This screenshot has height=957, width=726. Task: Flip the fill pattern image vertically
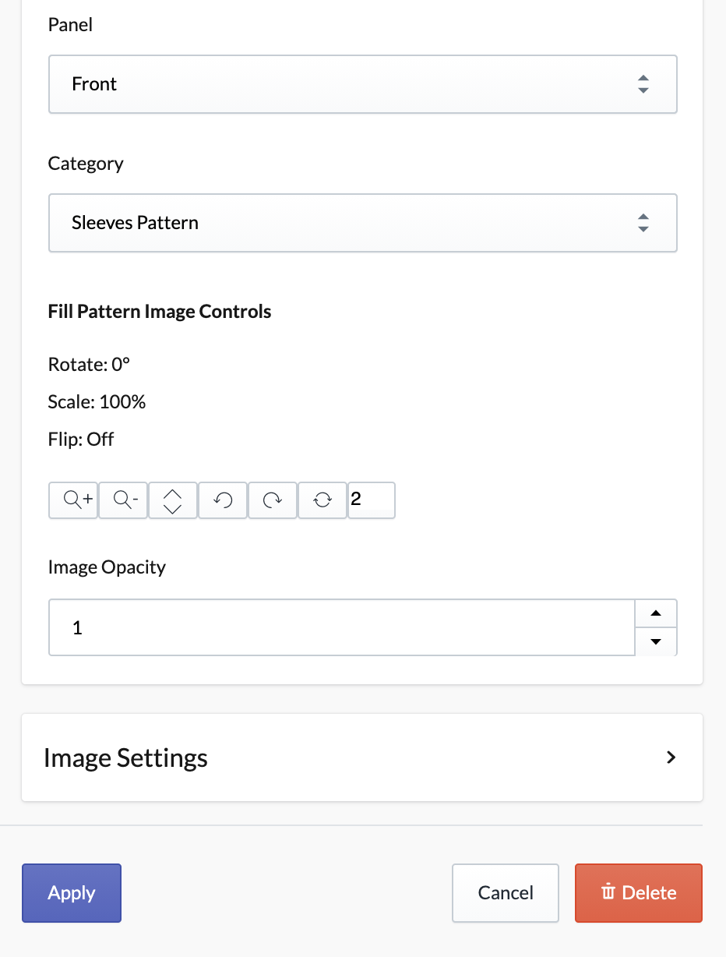[173, 500]
